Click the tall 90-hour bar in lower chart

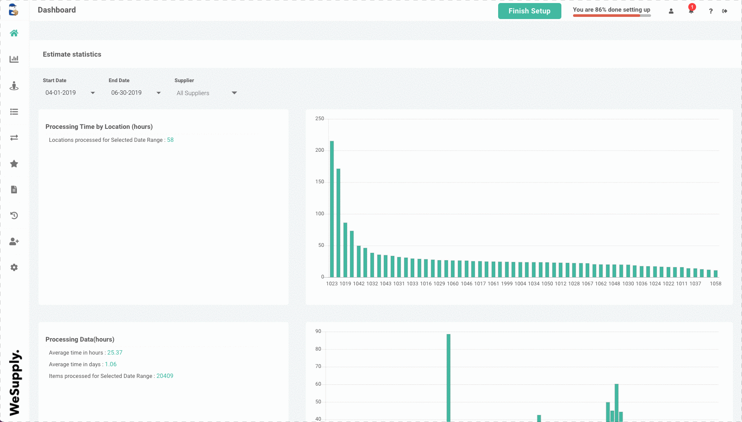tap(448, 377)
